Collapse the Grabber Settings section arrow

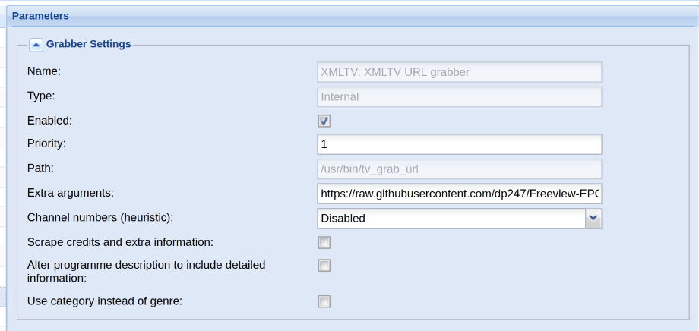(36, 44)
